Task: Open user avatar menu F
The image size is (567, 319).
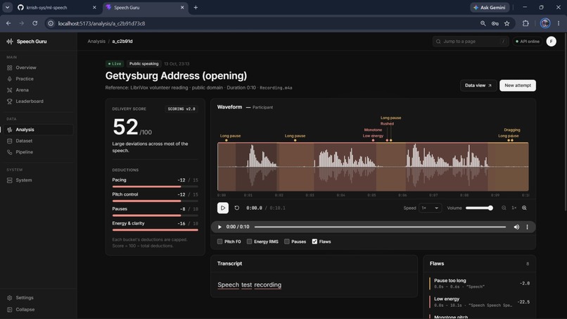Action: click(x=551, y=42)
